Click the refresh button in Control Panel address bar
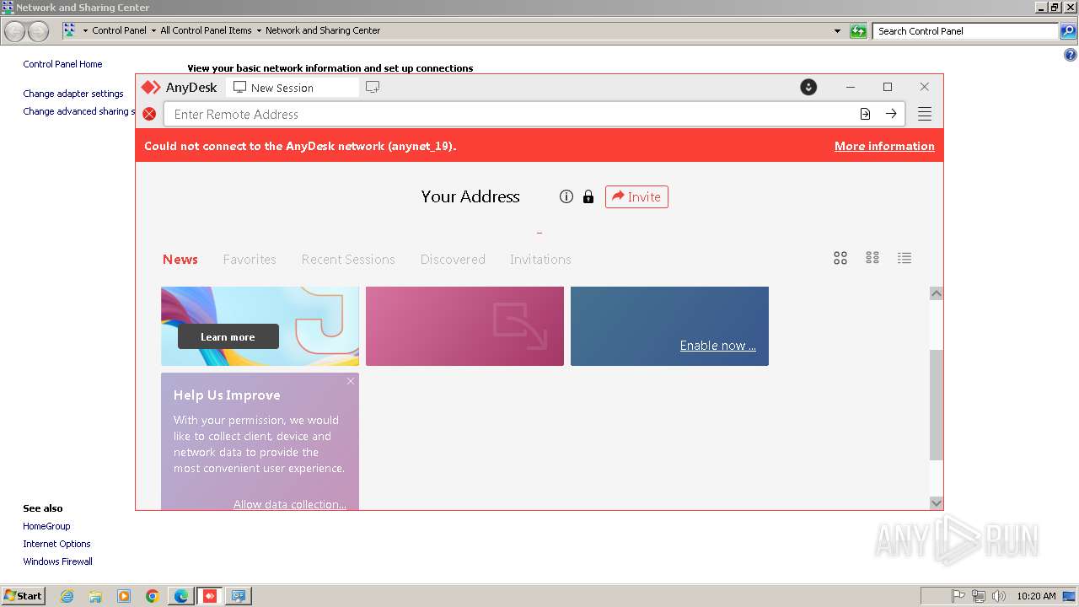This screenshot has height=607, width=1079. pyautogui.click(x=858, y=31)
